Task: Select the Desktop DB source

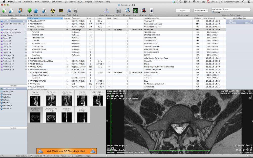Action: click(8, 91)
